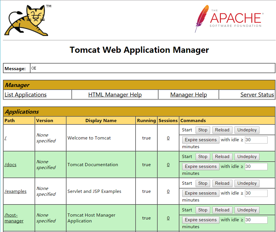Stop the Tomcat Host Manager Application

(203, 210)
